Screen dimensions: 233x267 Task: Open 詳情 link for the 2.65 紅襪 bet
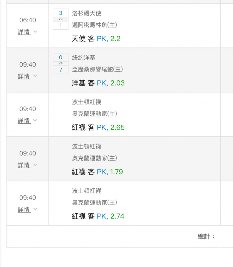[24, 121]
